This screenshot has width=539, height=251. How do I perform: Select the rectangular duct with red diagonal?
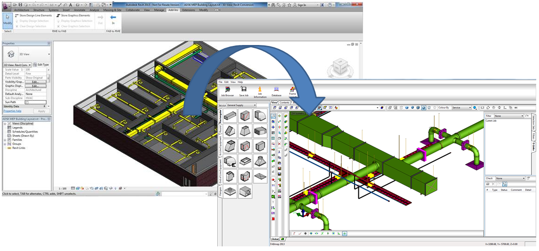246,116
